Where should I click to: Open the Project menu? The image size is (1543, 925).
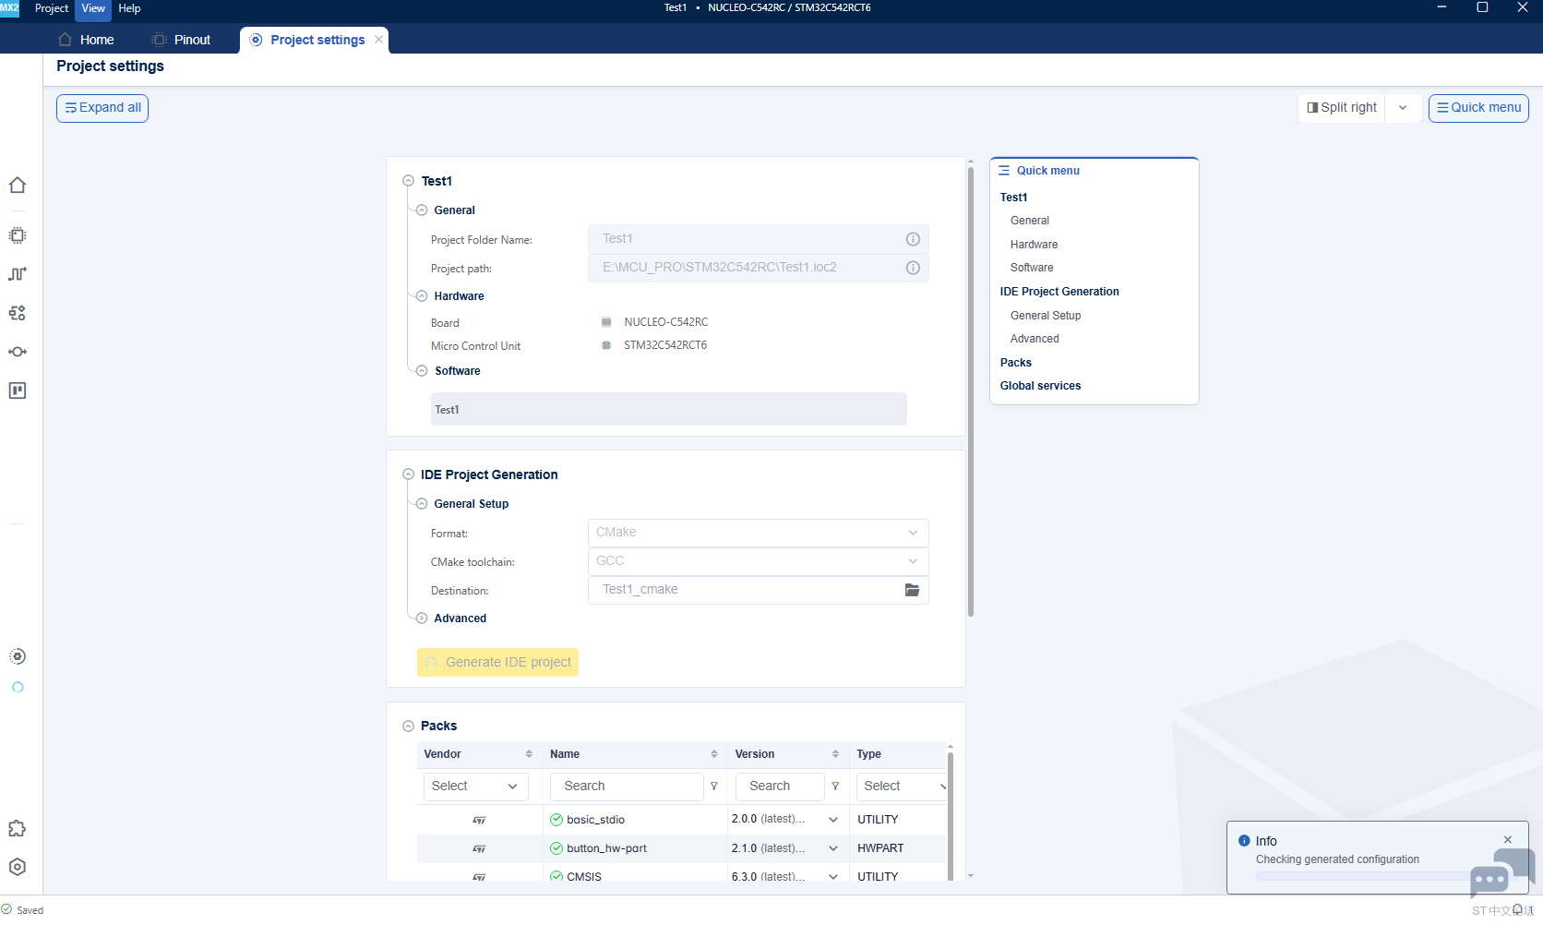point(52,8)
